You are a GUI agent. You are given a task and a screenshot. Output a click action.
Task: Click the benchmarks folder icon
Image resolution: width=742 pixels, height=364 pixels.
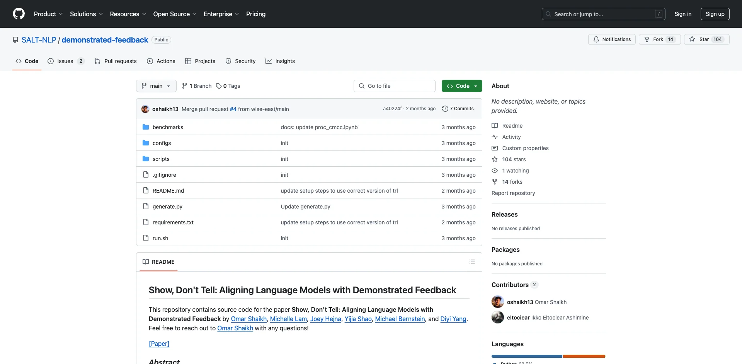[146, 127]
